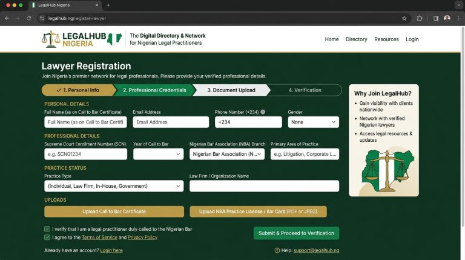
Task: Open the Resources page
Action: [386, 39]
